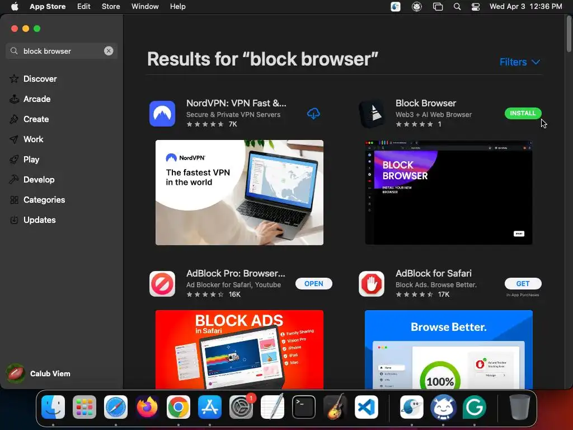Open Terminal from the Dock
The width and height of the screenshot is (573, 430).
(x=304, y=407)
